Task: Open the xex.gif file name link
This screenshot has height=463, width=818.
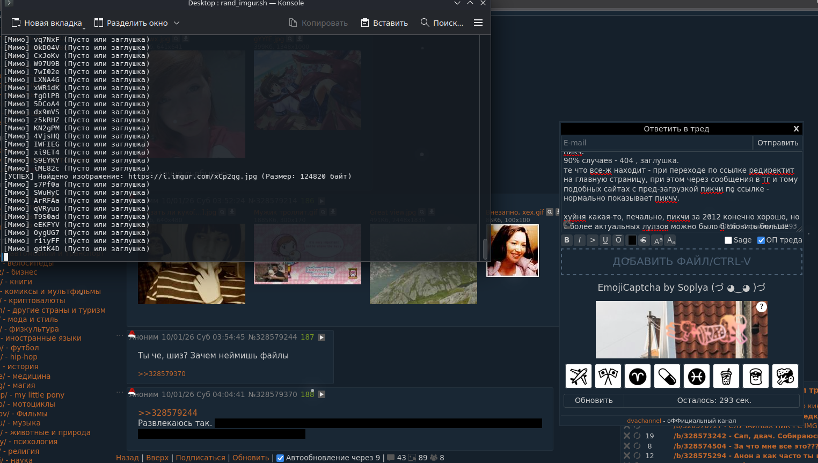Action: click(515, 212)
